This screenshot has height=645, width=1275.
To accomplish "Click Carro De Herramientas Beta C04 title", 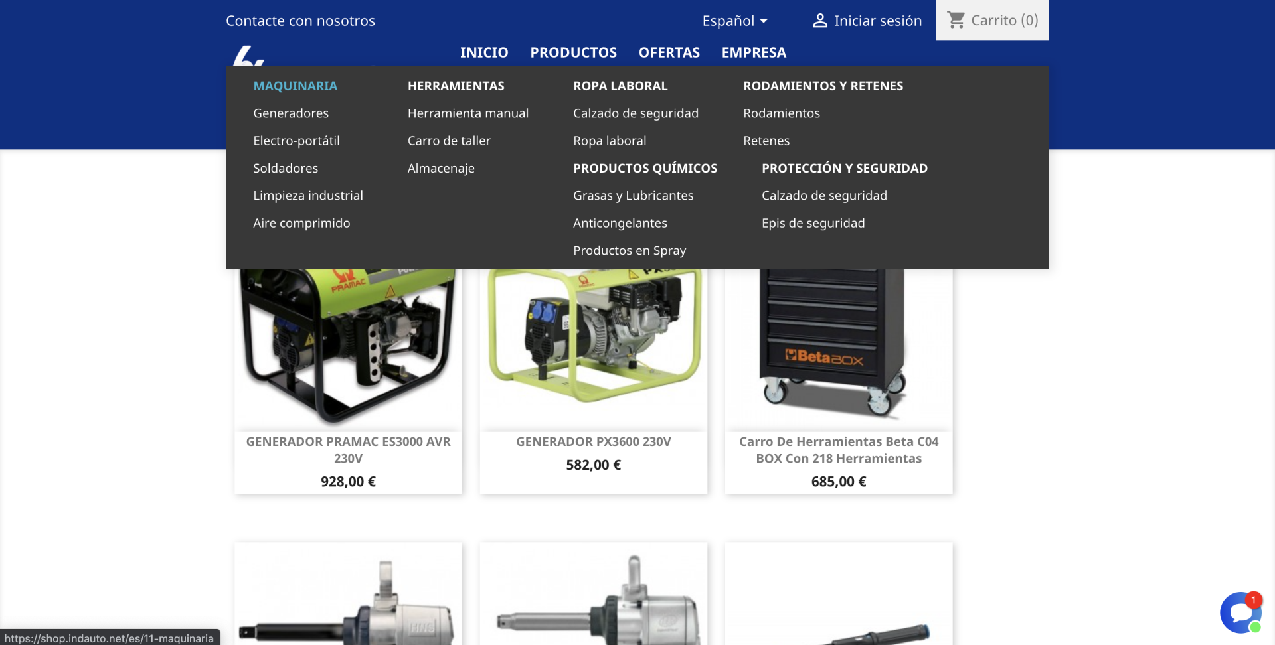I will pyautogui.click(x=839, y=450).
